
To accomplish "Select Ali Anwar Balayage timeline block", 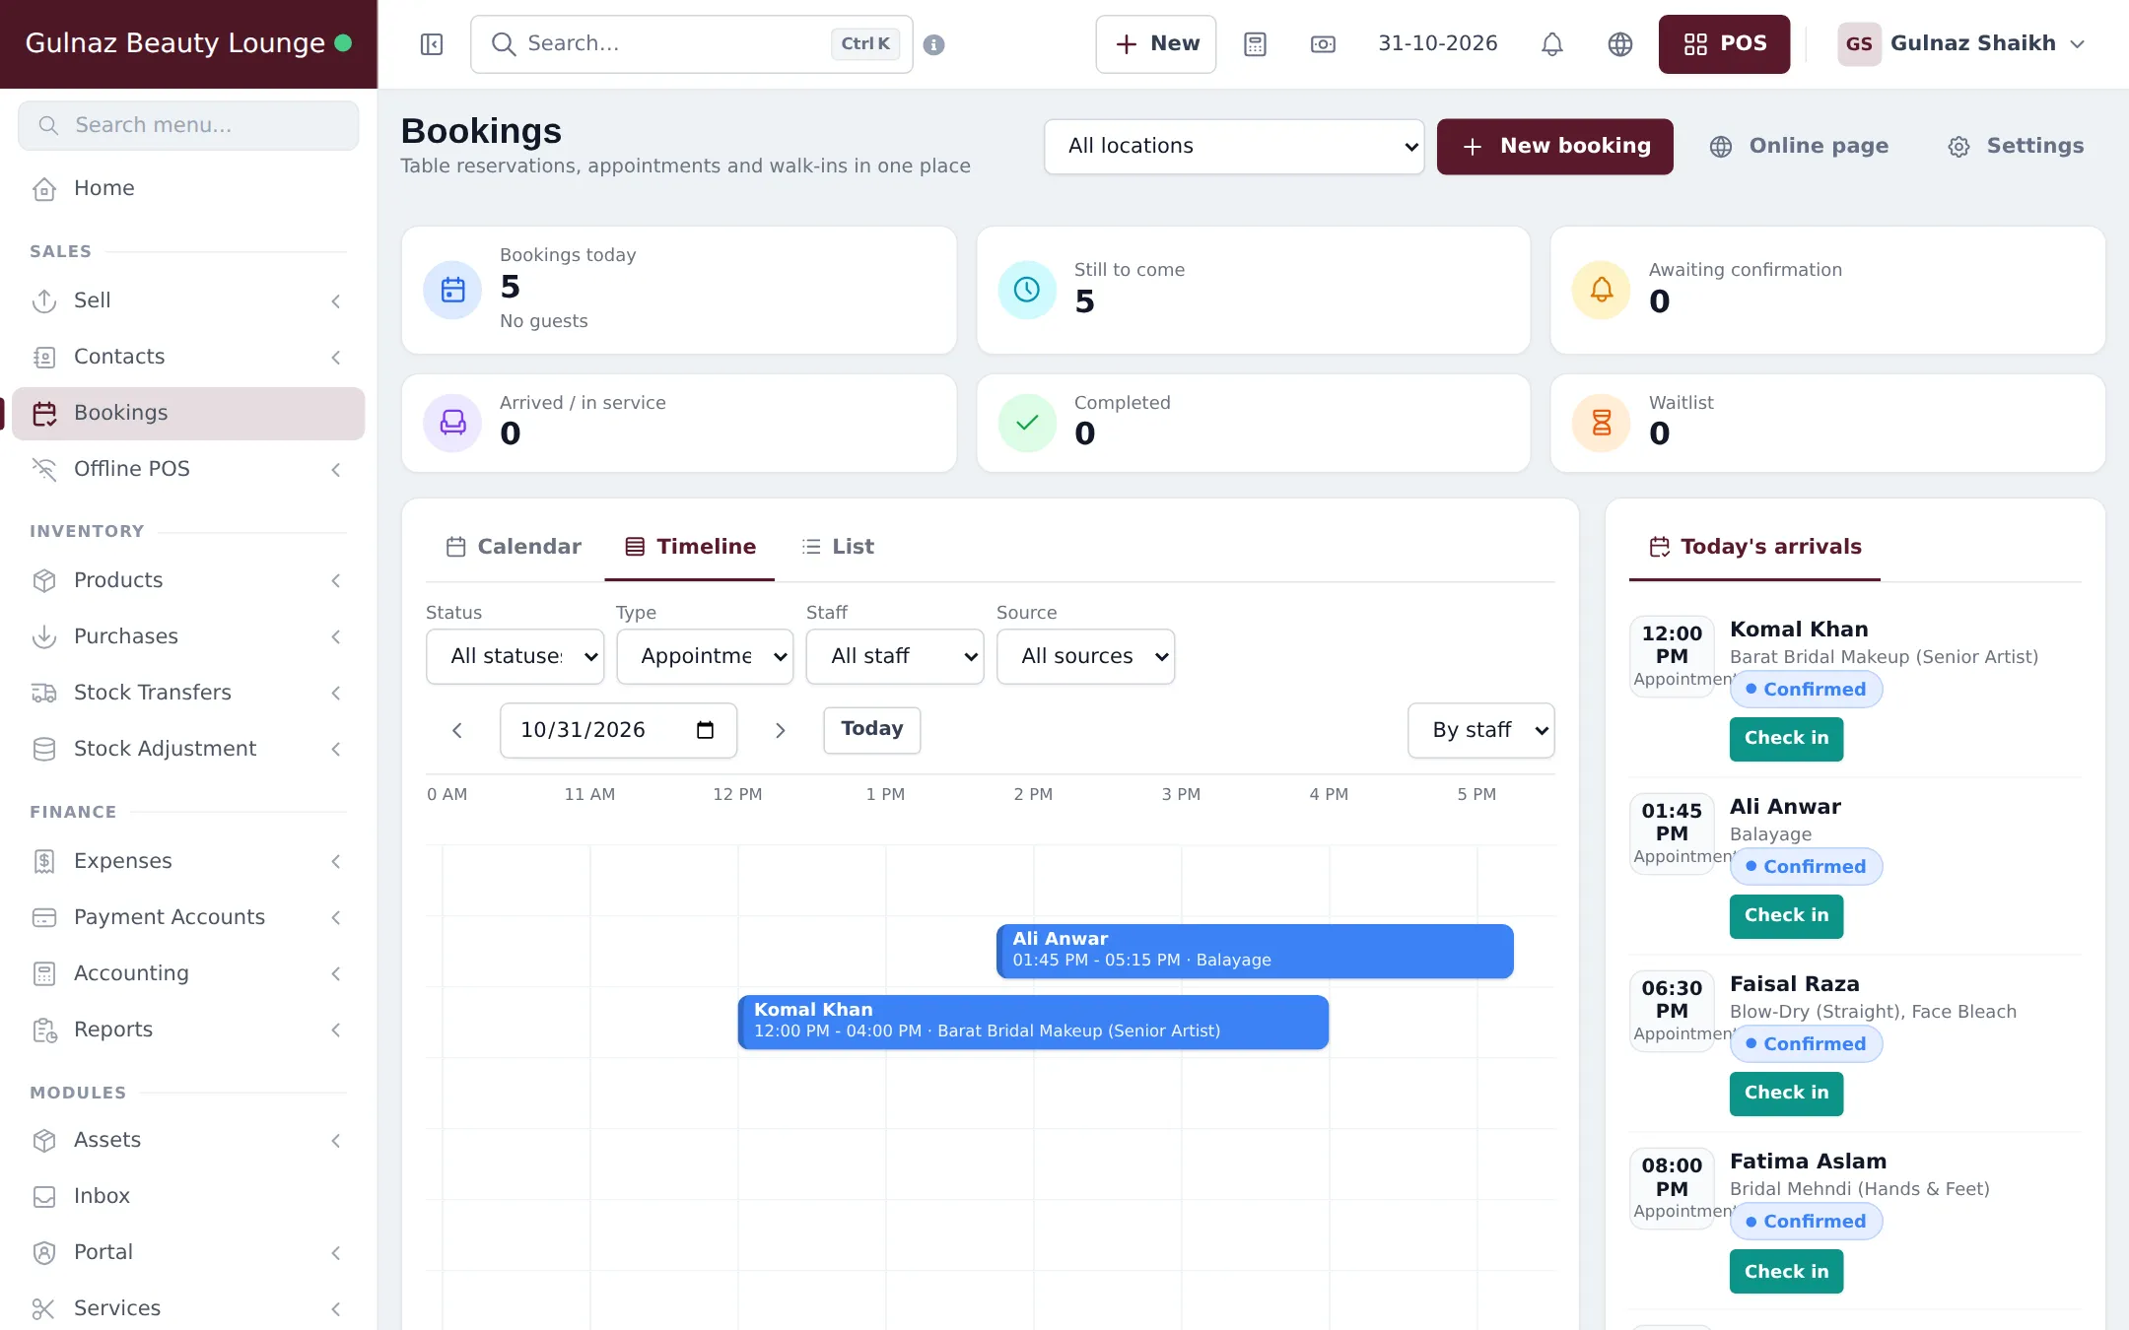I will click(1255, 951).
